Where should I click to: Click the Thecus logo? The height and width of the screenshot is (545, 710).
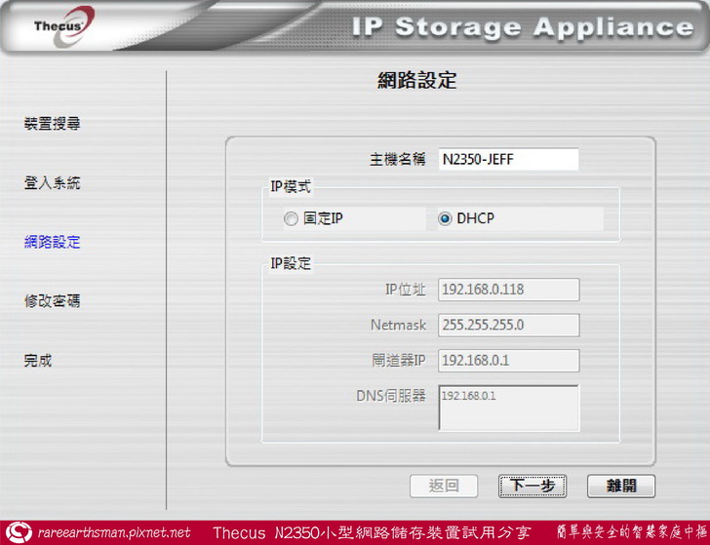click(64, 26)
